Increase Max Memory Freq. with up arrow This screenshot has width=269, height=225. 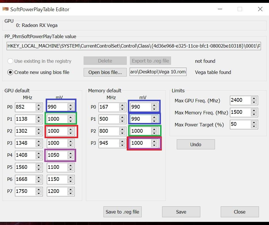[x=254, y=110]
